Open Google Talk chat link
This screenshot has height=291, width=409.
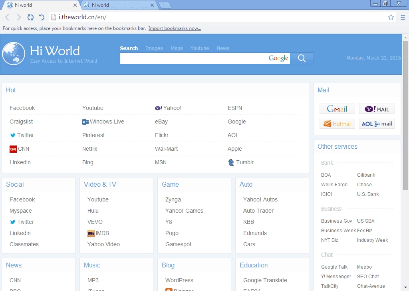[334, 267]
